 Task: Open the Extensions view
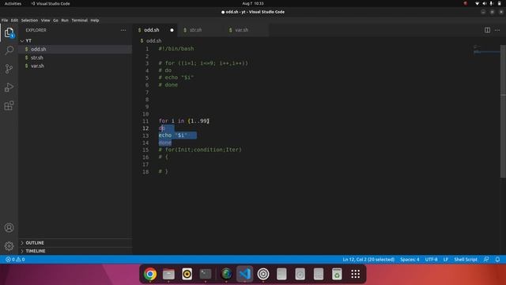pos(9,105)
